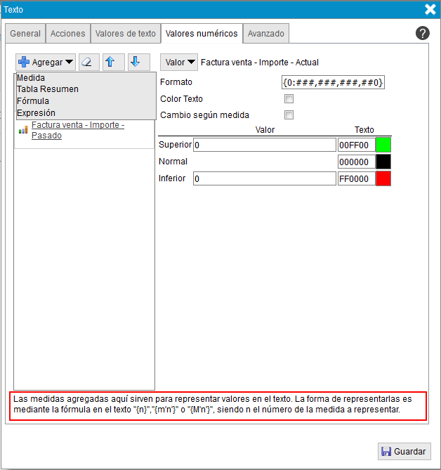Toggle the Cambio según medida checkbox
441x470 pixels.
pos(289,115)
